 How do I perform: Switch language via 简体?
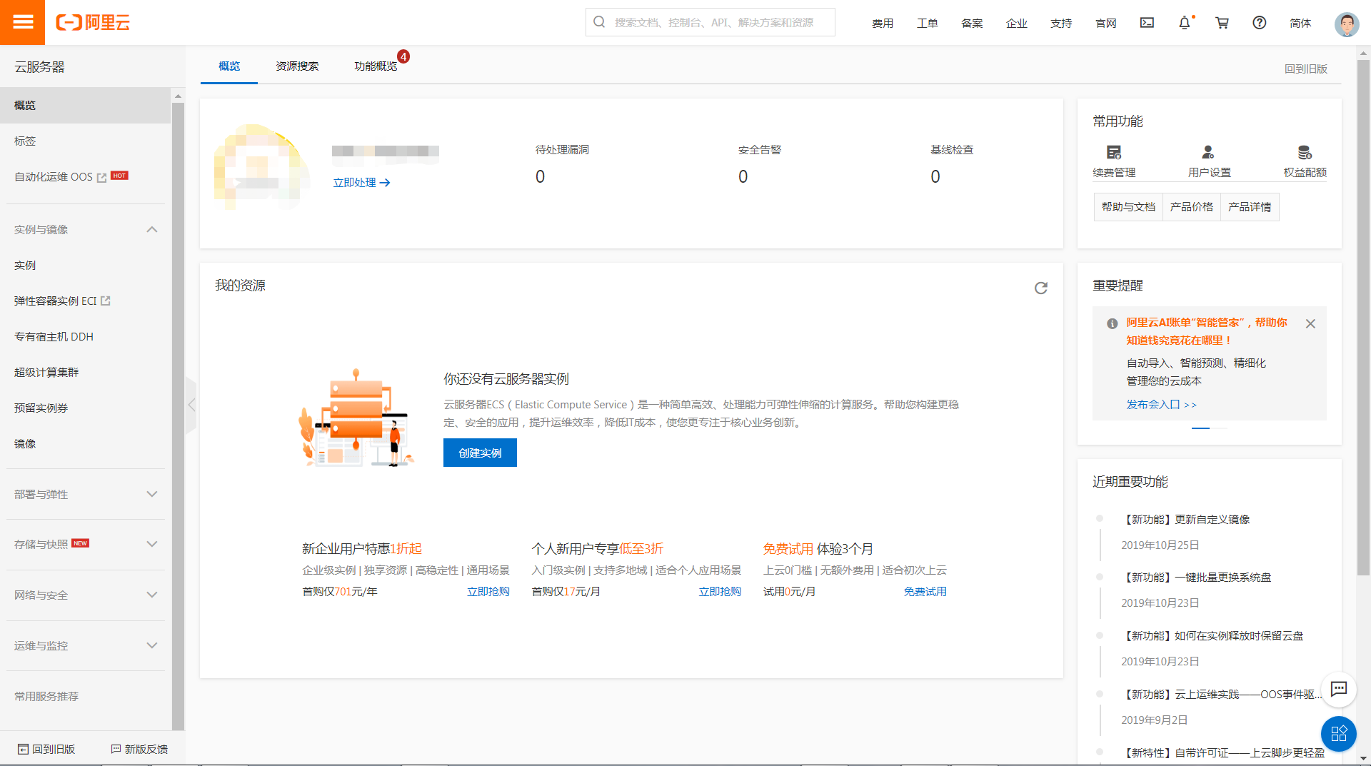point(1300,23)
